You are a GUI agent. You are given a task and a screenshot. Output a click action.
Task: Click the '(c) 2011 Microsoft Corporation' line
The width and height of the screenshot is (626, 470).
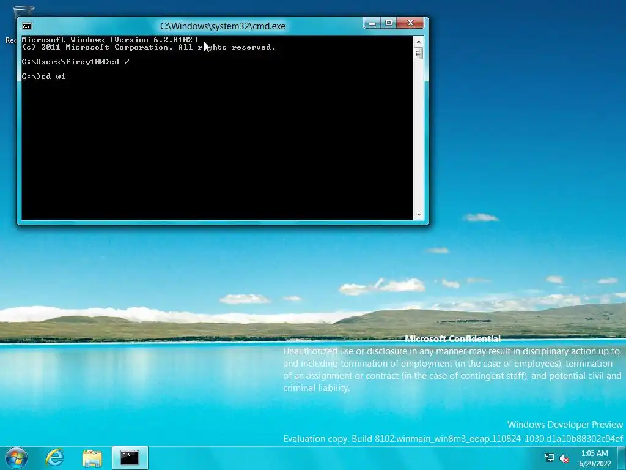click(149, 47)
